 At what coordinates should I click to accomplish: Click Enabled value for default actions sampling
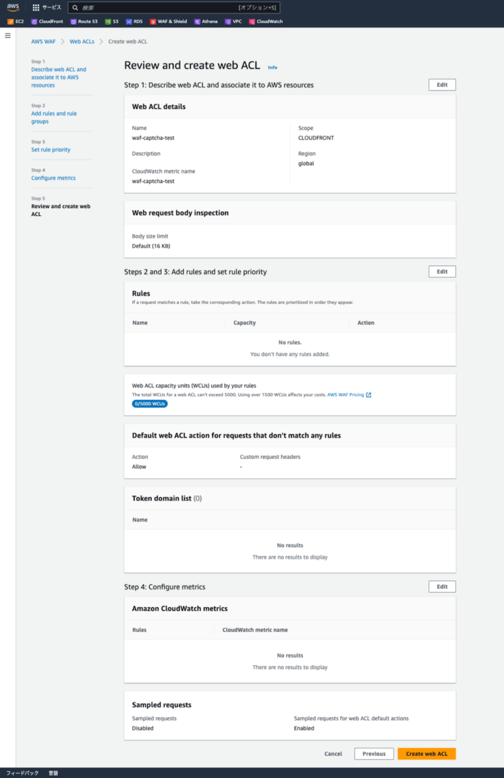[x=304, y=728]
